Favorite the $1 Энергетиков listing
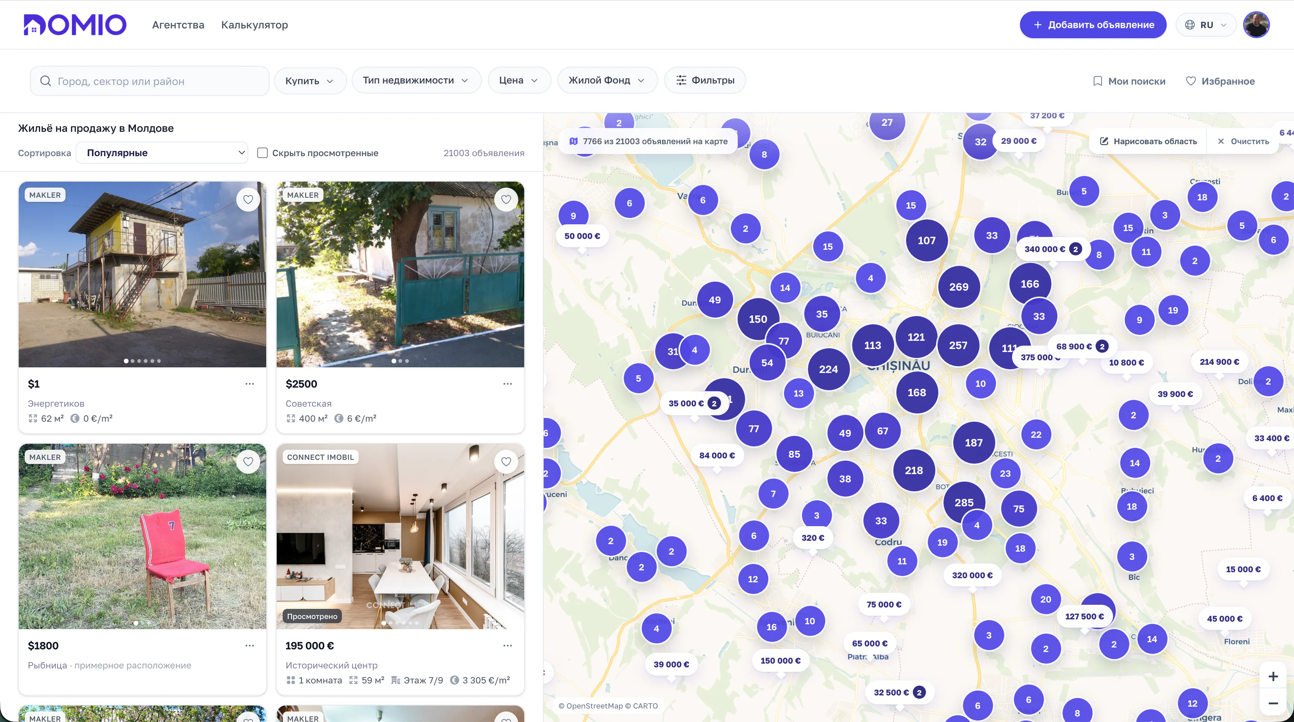The image size is (1294, 722). 248,200
